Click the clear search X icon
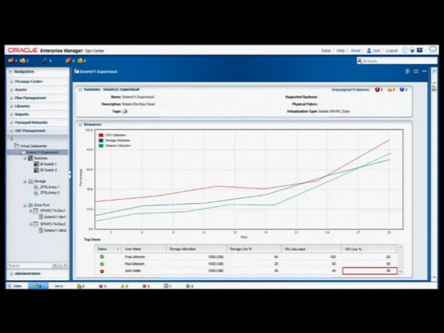This screenshot has width=444, height=333. click(x=55, y=265)
